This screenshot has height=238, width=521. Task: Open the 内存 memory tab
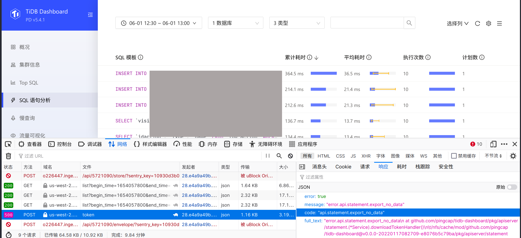click(x=208, y=144)
